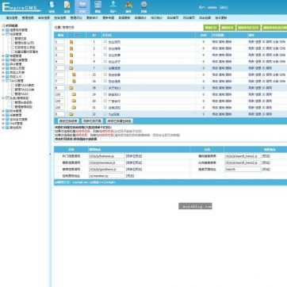The image size is (287, 287).
Task: Click the file icon of column ID 3
Action: tap(71, 55)
